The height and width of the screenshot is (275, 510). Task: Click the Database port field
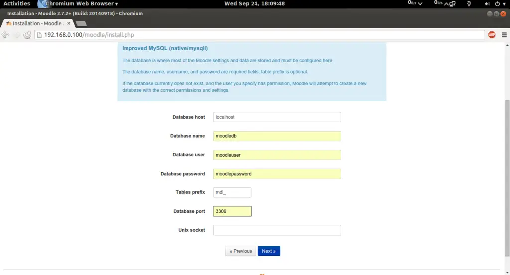click(x=232, y=211)
